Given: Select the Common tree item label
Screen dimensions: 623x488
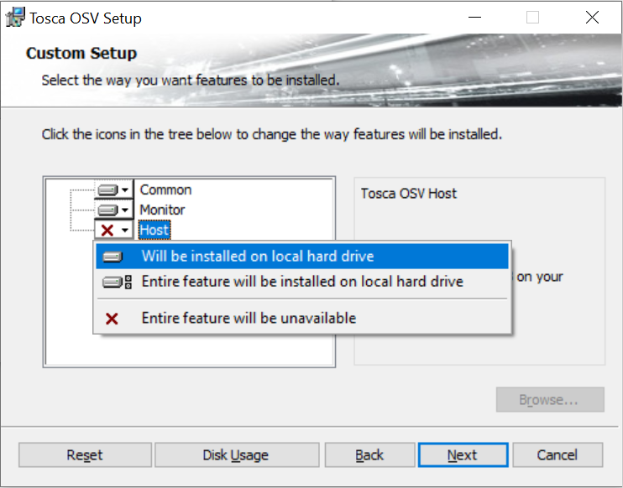Looking at the screenshot, I should [x=165, y=190].
